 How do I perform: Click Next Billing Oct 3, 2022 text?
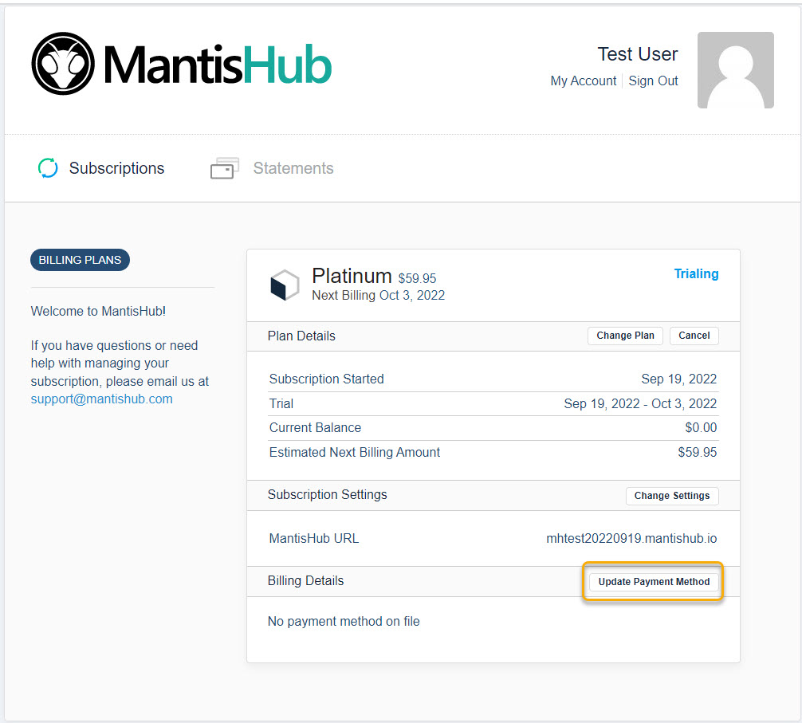click(x=379, y=296)
